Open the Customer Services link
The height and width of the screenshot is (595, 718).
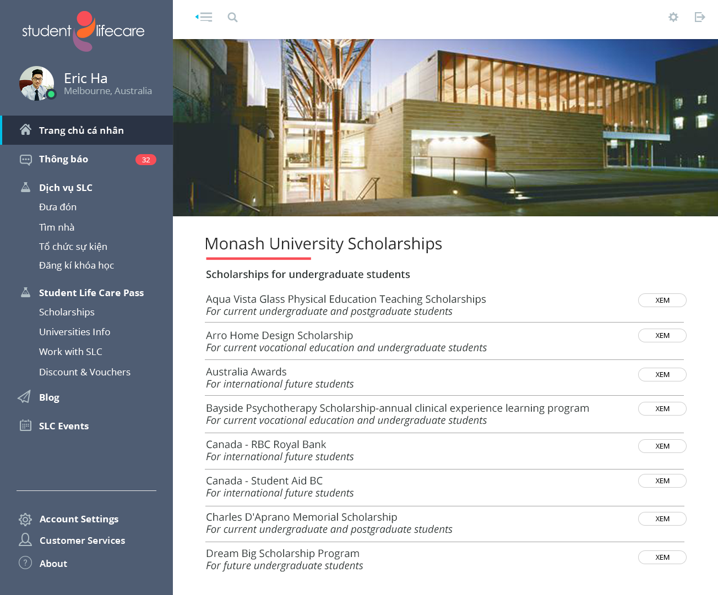pos(83,541)
